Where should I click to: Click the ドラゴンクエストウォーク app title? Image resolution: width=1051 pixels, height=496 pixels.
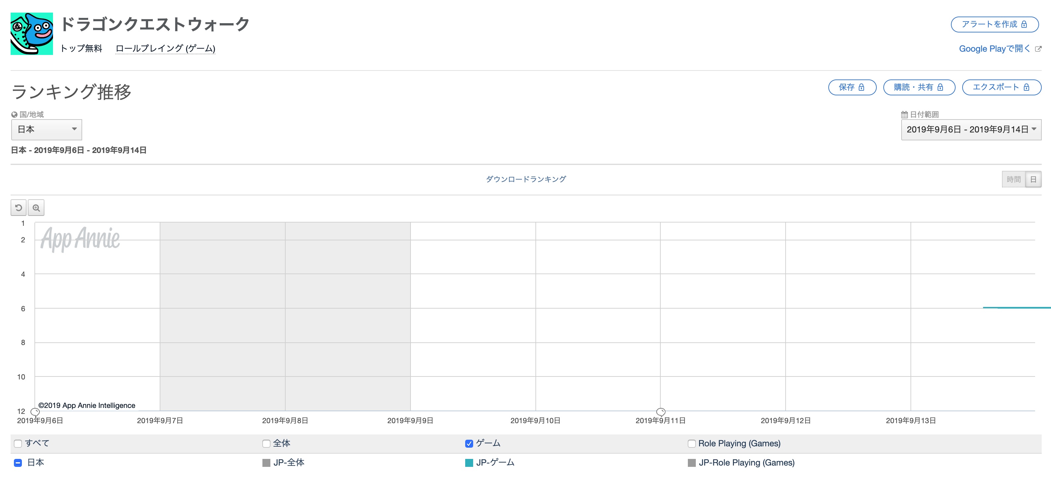click(155, 24)
